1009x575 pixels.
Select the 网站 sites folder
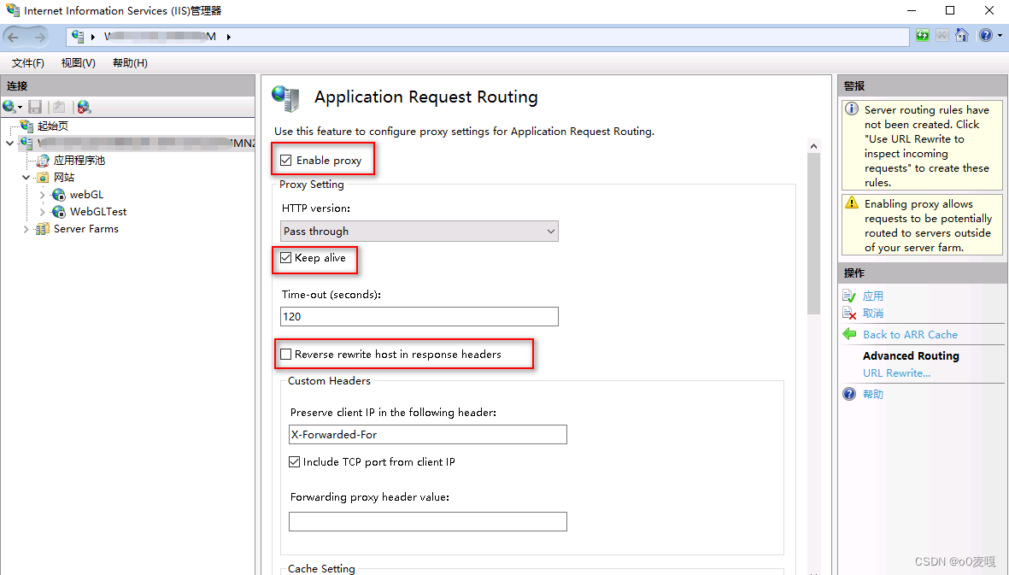pyautogui.click(x=64, y=178)
